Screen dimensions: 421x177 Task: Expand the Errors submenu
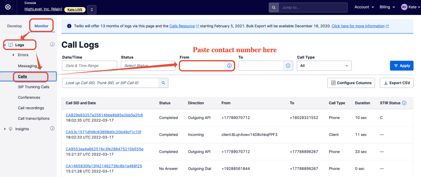(x=13, y=55)
